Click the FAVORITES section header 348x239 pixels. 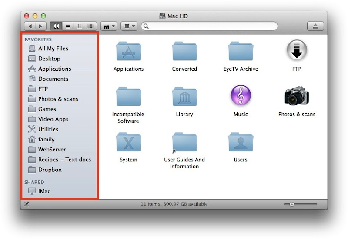(38, 39)
